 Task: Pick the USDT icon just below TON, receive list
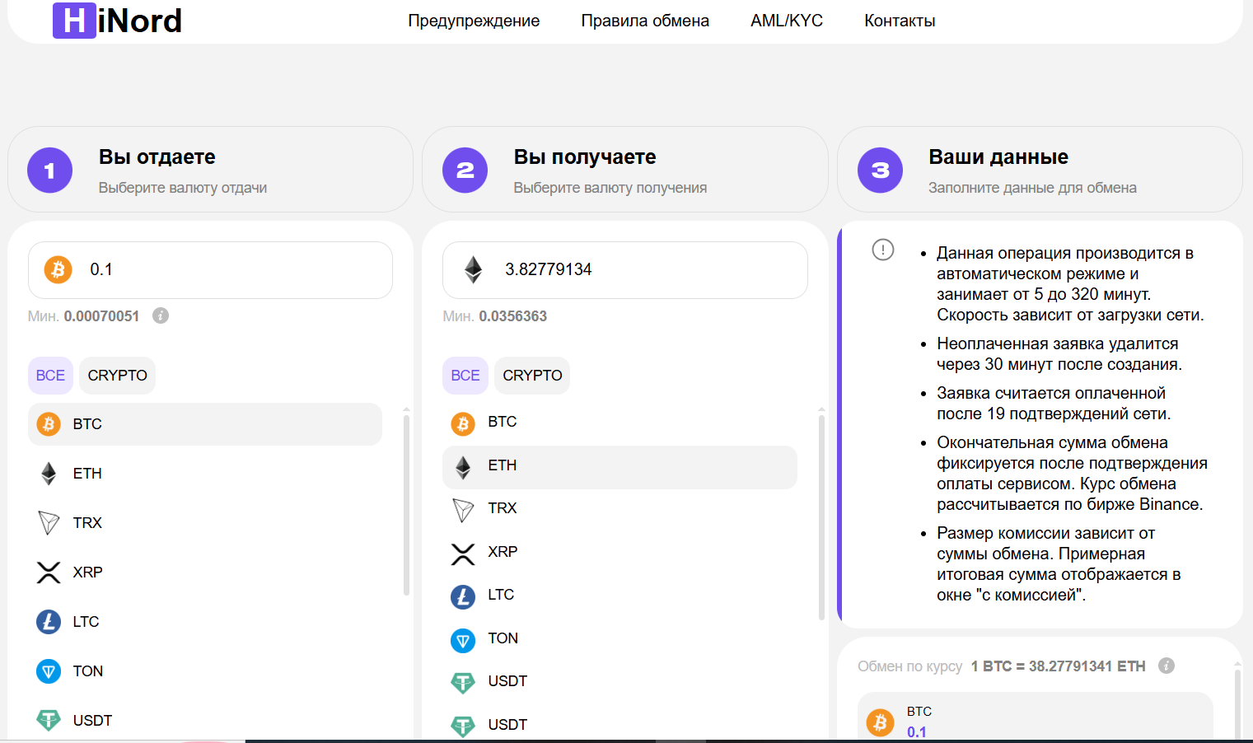click(463, 683)
